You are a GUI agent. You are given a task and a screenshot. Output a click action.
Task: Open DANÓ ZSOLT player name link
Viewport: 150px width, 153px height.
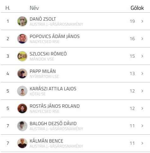(43, 19)
